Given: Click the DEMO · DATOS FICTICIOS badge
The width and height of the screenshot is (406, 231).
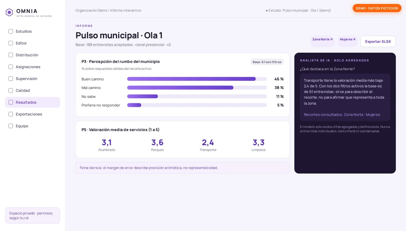Looking at the screenshot, I should click(x=377, y=8).
